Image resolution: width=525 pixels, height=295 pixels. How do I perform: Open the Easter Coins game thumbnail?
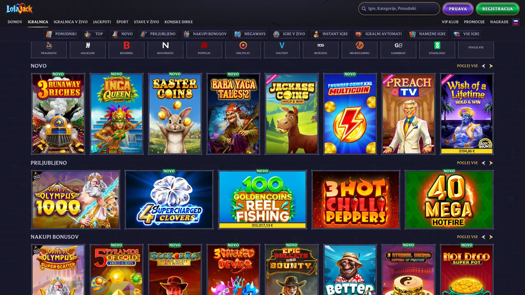pos(175,114)
